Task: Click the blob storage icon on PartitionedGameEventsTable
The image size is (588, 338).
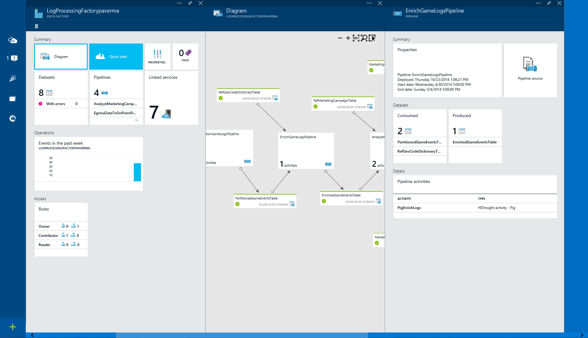Action: point(292,204)
